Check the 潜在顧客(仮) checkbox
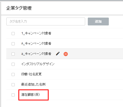This screenshot has width=123, height=107. point(13,95)
